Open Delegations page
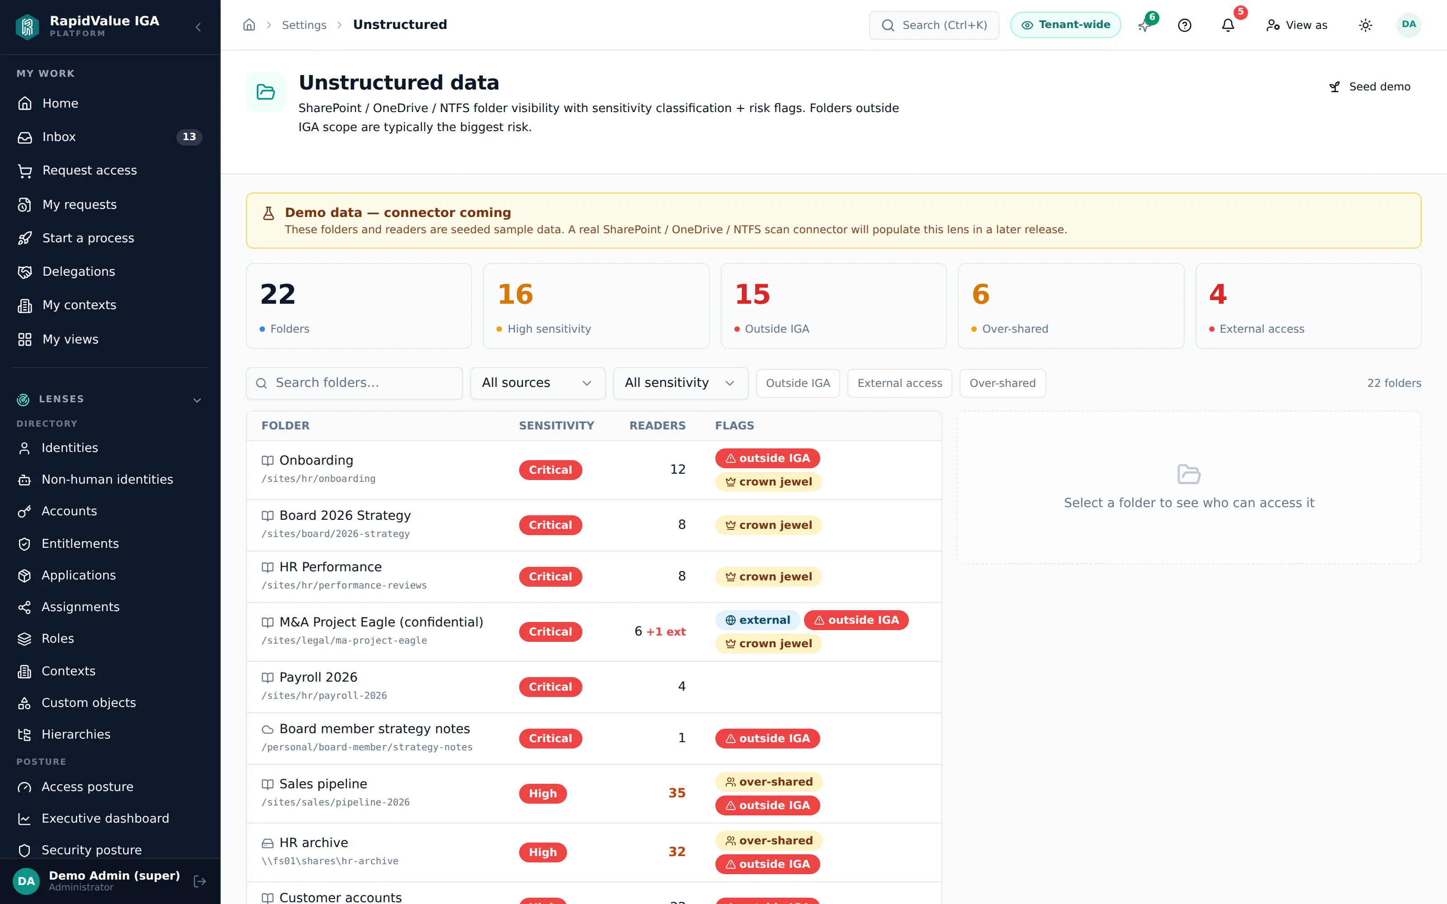1447x904 pixels. 110,272
